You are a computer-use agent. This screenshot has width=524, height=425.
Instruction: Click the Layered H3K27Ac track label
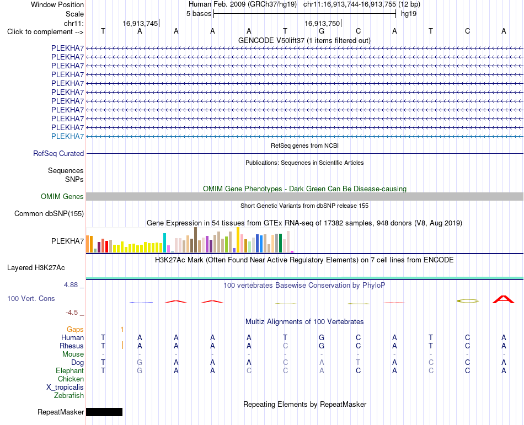point(36,268)
